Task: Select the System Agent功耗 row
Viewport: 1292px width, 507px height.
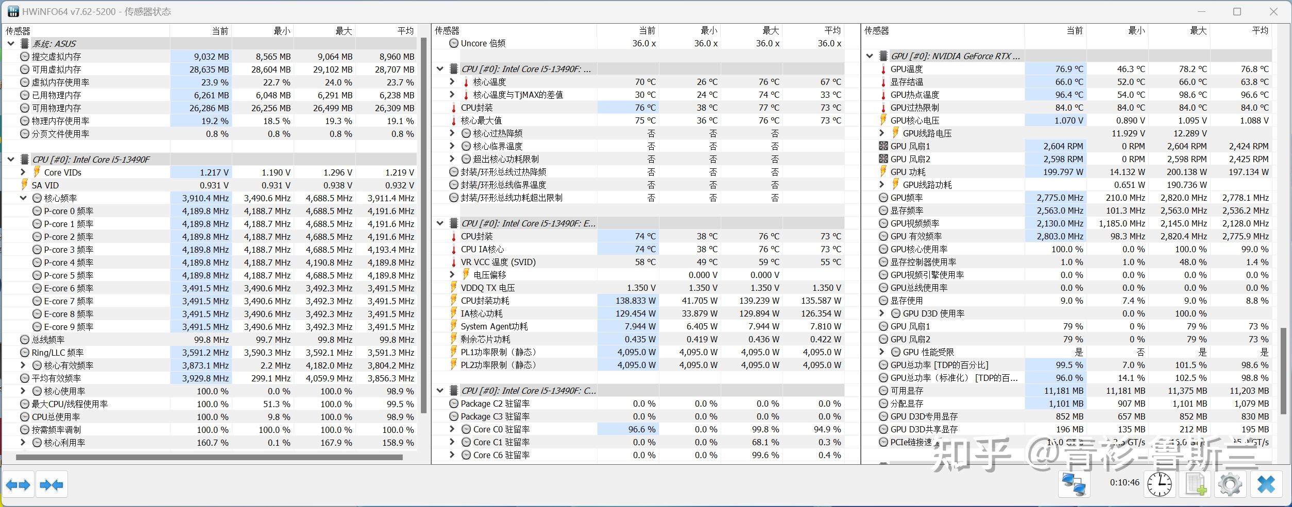Action: pos(638,326)
